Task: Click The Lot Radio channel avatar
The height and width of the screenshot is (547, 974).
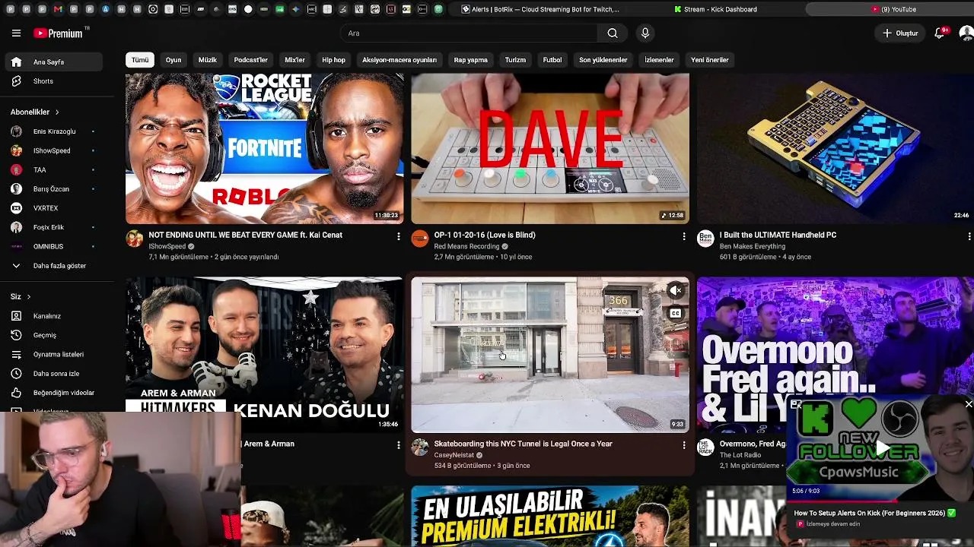Action: coord(705,447)
